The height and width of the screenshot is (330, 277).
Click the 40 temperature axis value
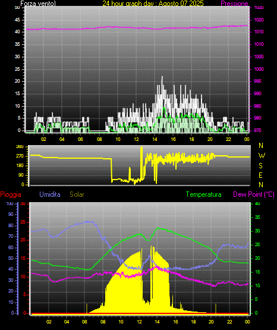(257, 203)
